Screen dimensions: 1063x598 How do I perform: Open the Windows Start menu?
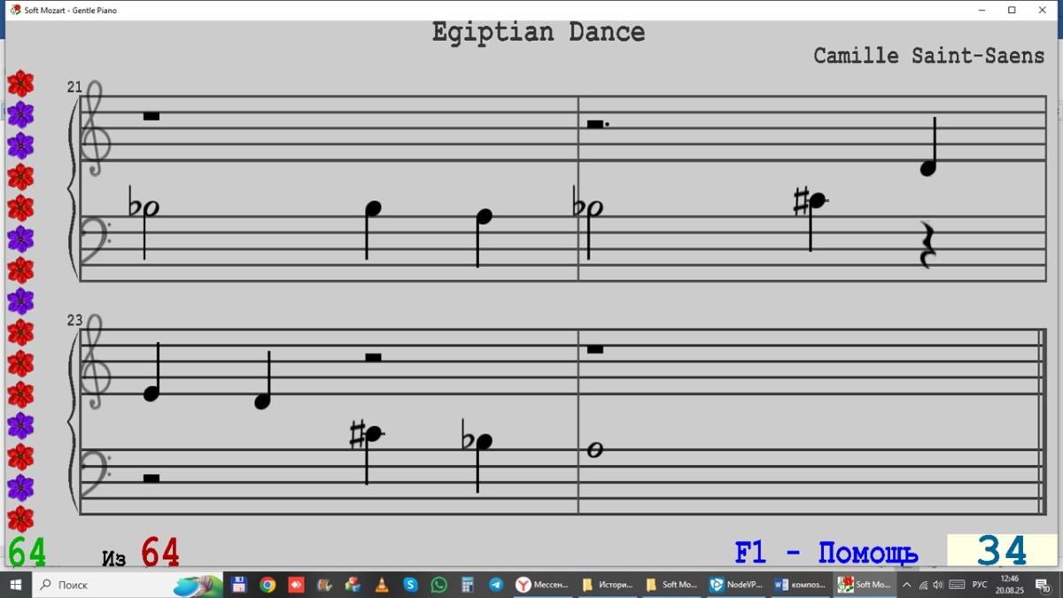coord(15,585)
